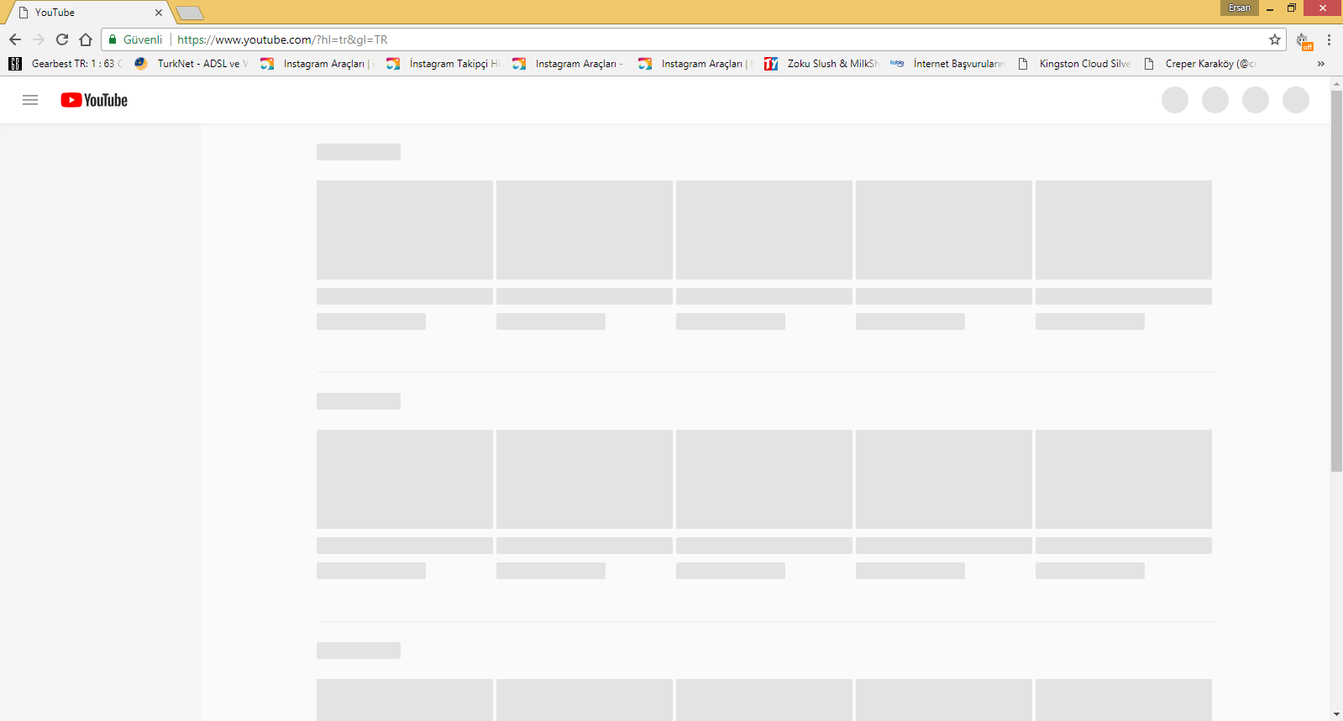Click the scrollbar down arrow

tap(1336, 714)
